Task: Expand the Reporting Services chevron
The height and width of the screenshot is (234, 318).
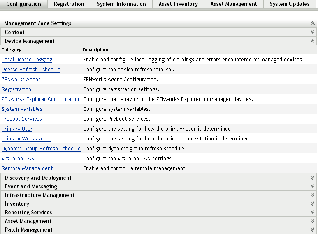Action: tap(313, 212)
